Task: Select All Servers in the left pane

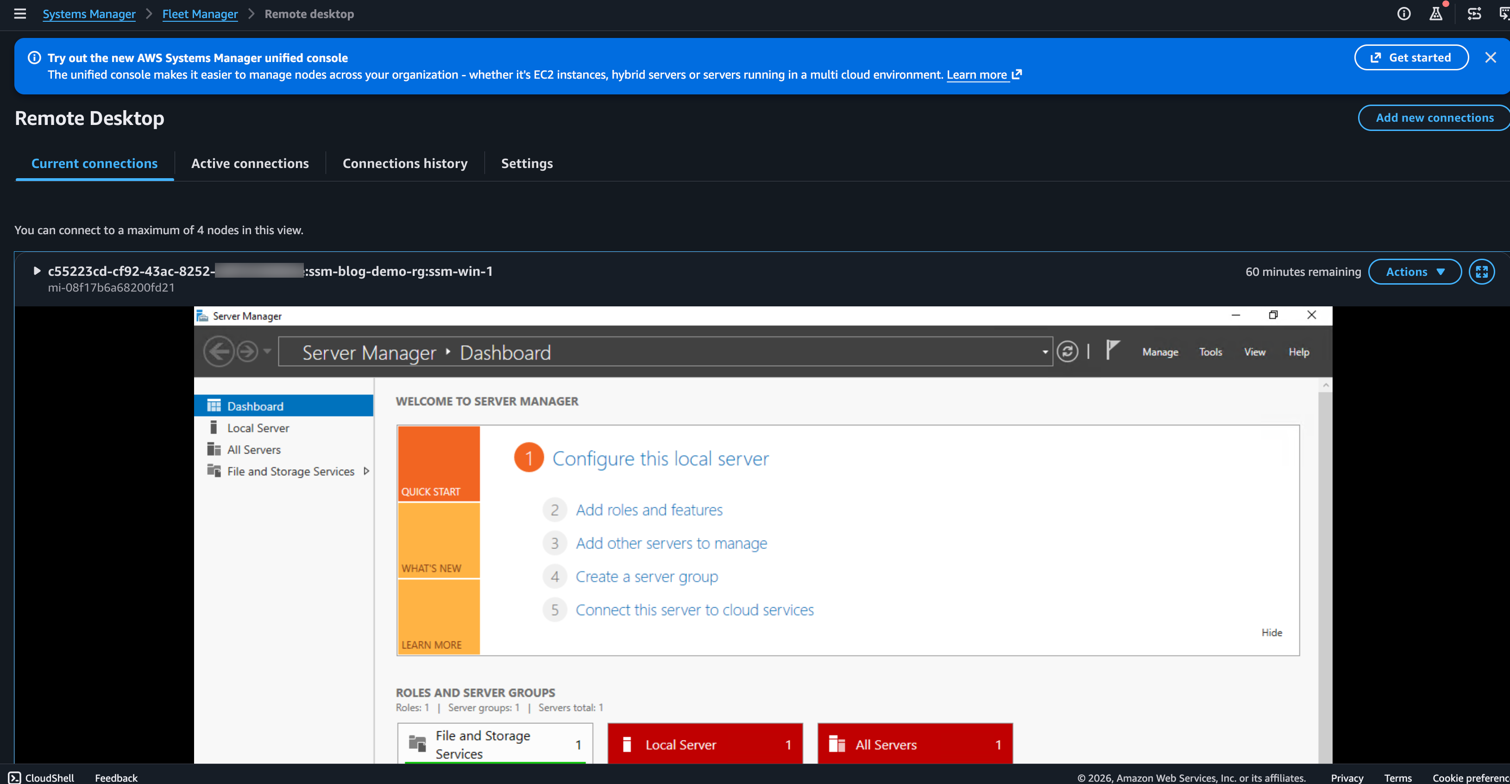Action: 284,449
